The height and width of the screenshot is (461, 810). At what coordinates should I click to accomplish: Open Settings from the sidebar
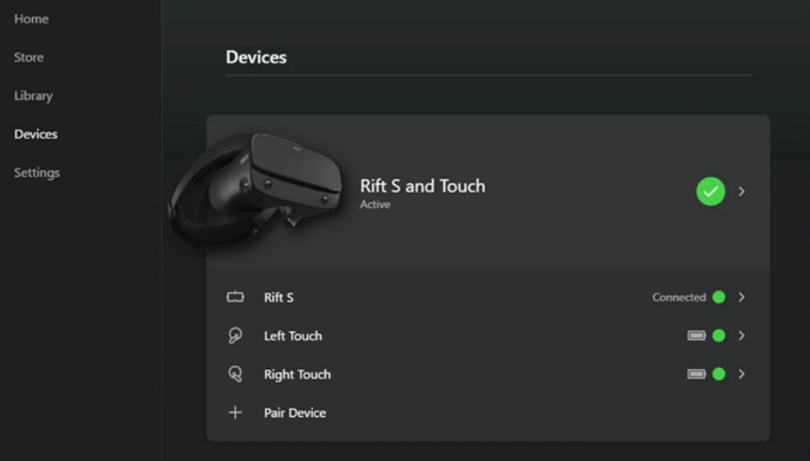tap(37, 173)
